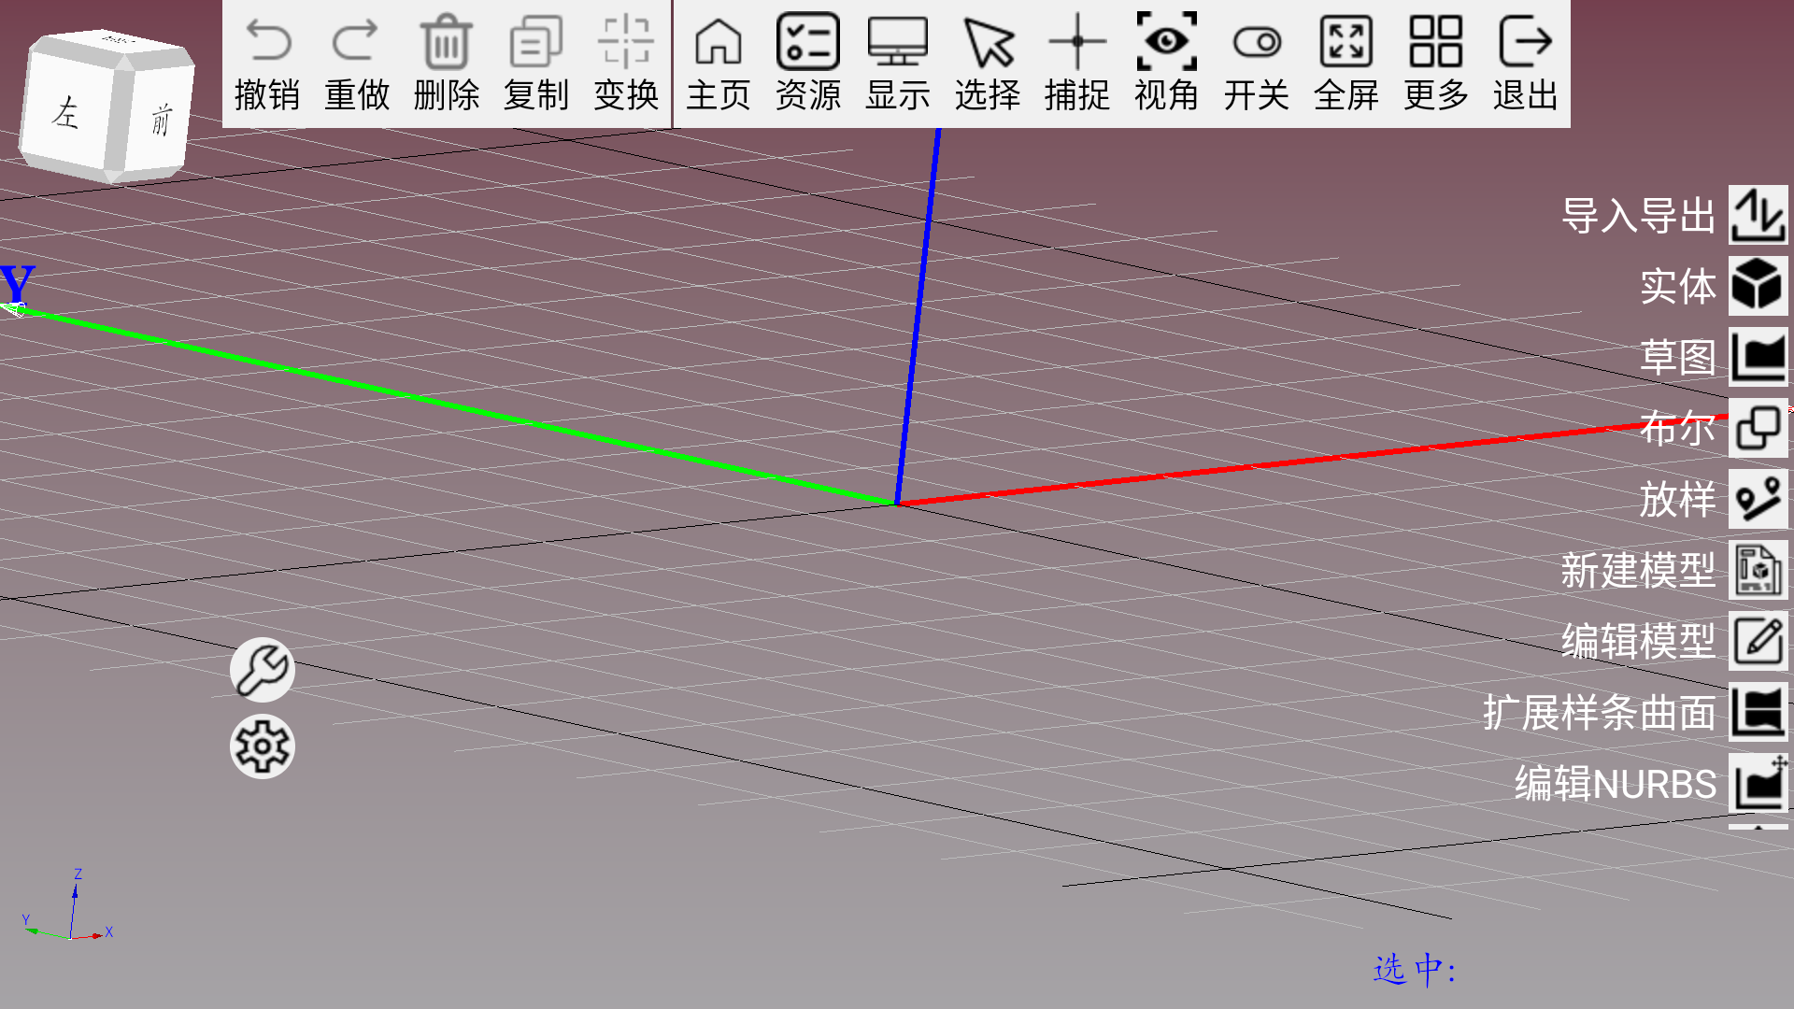Click the Copy (复制) icon
The height and width of the screenshot is (1009, 1794).
(535, 43)
